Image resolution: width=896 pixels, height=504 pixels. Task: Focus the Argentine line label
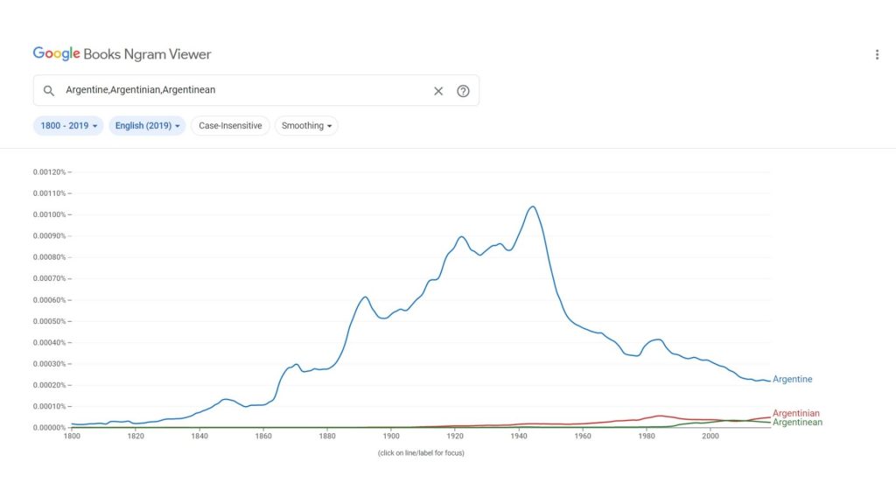(x=792, y=380)
